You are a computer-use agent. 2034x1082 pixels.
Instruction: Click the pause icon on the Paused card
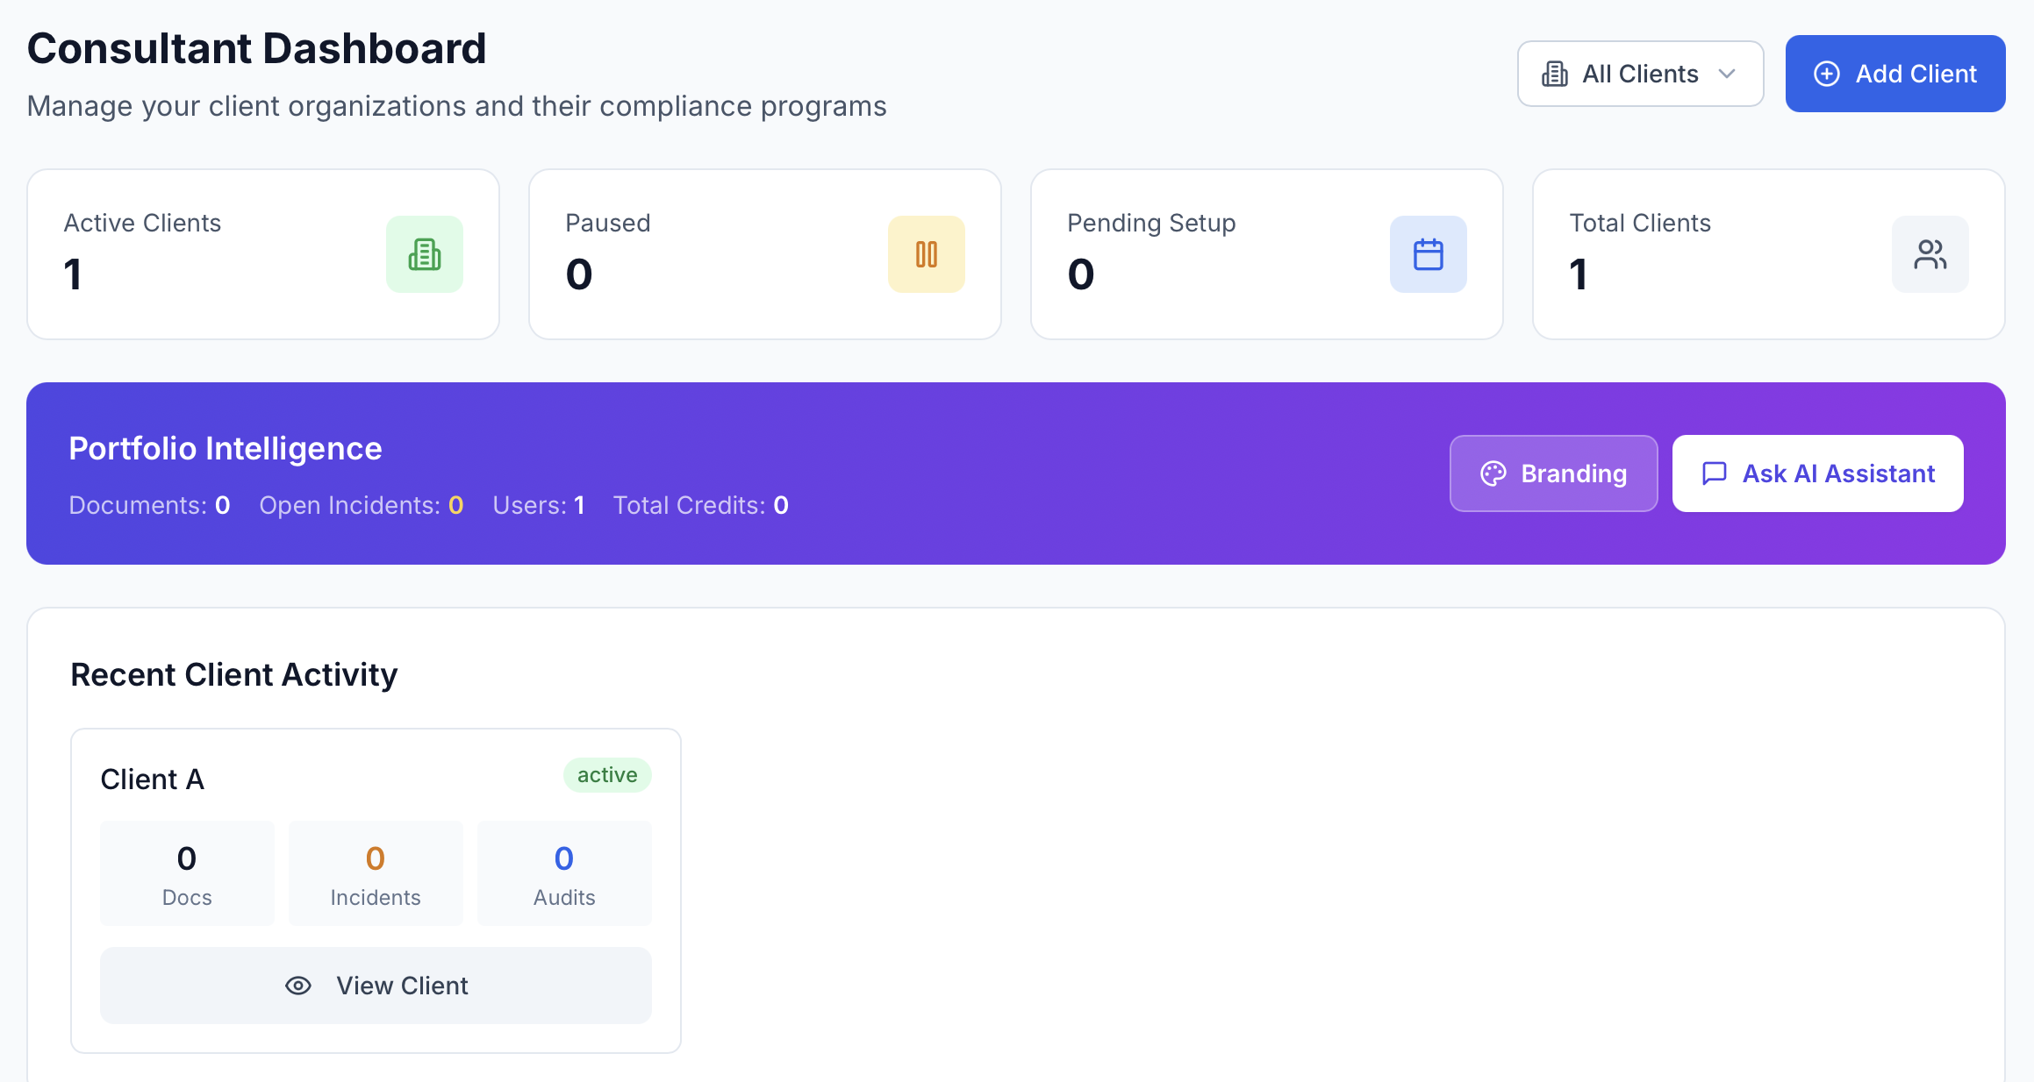point(927,254)
